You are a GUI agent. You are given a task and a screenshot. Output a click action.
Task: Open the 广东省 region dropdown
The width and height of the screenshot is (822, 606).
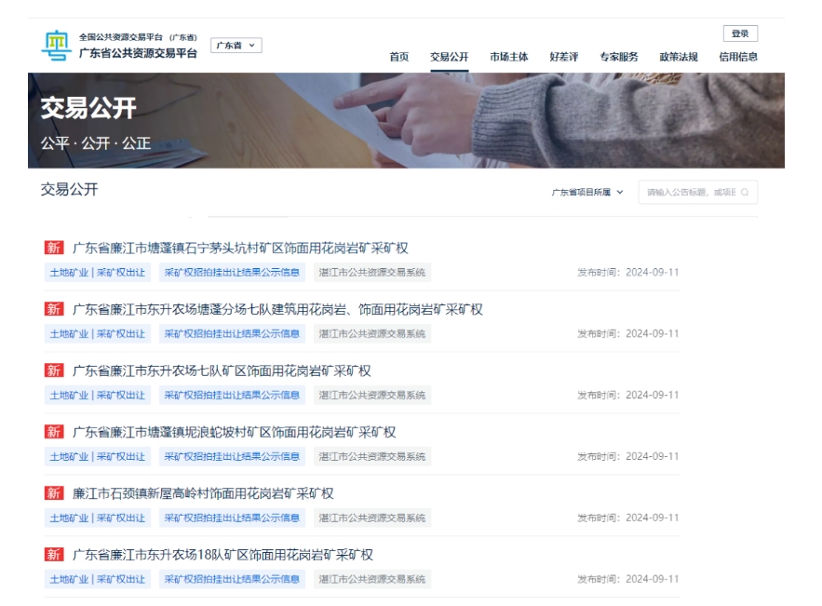236,46
